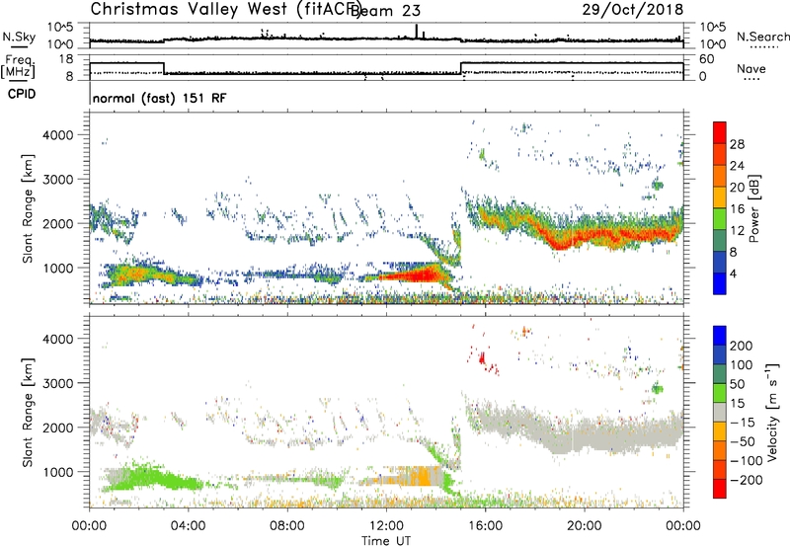The height and width of the screenshot is (547, 790).
Task: Click the orange velocity patch near 13:00 UT
Action: pos(423,476)
